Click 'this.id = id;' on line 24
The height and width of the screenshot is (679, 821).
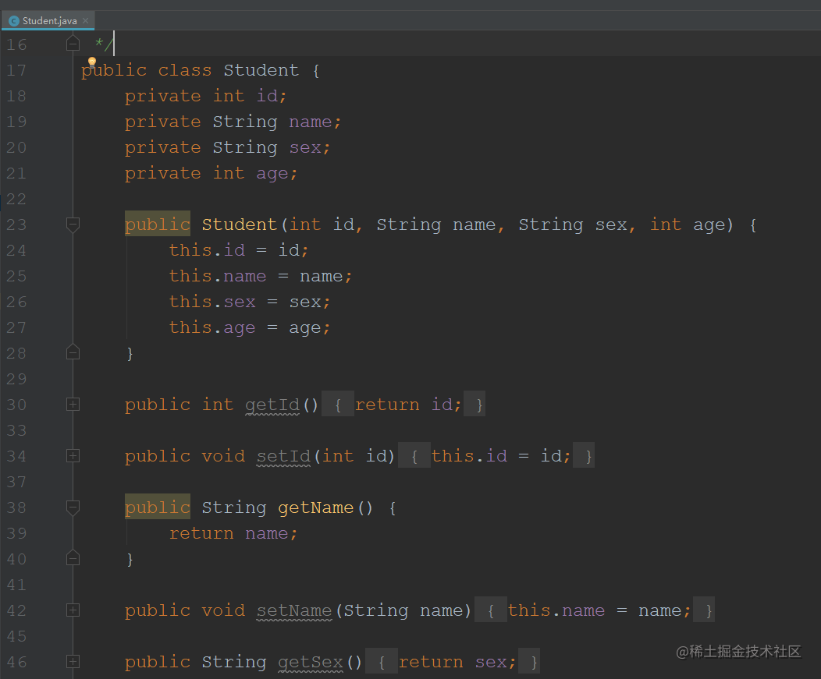pyautogui.click(x=239, y=250)
